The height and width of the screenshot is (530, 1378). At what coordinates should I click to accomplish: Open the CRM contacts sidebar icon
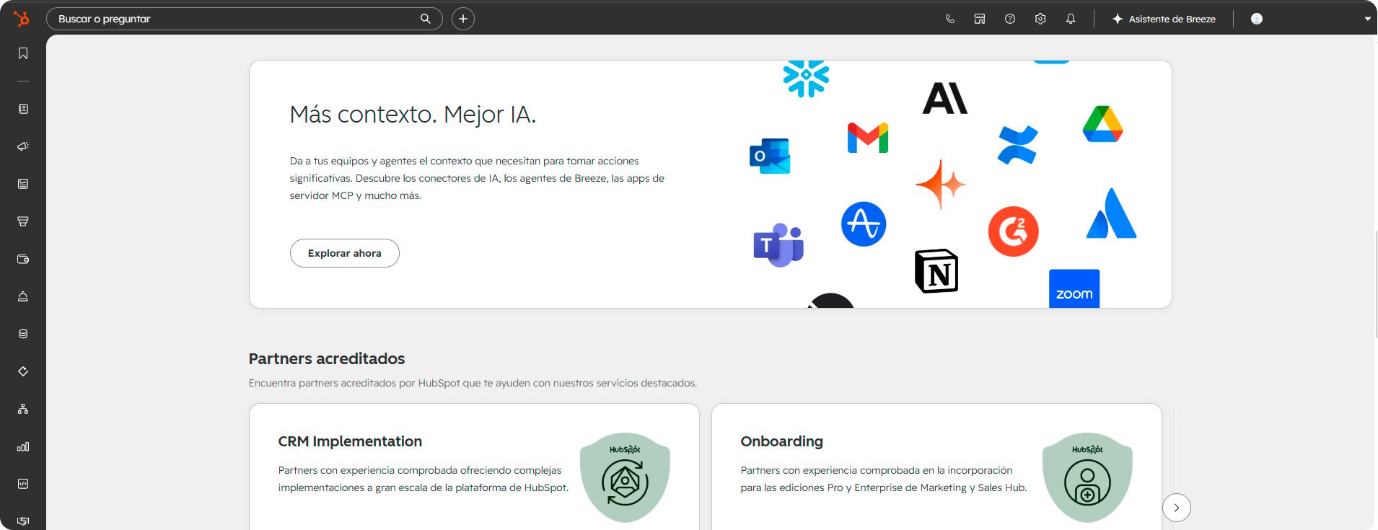[x=23, y=109]
